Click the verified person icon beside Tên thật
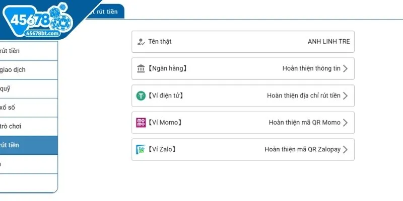 [x=141, y=42]
